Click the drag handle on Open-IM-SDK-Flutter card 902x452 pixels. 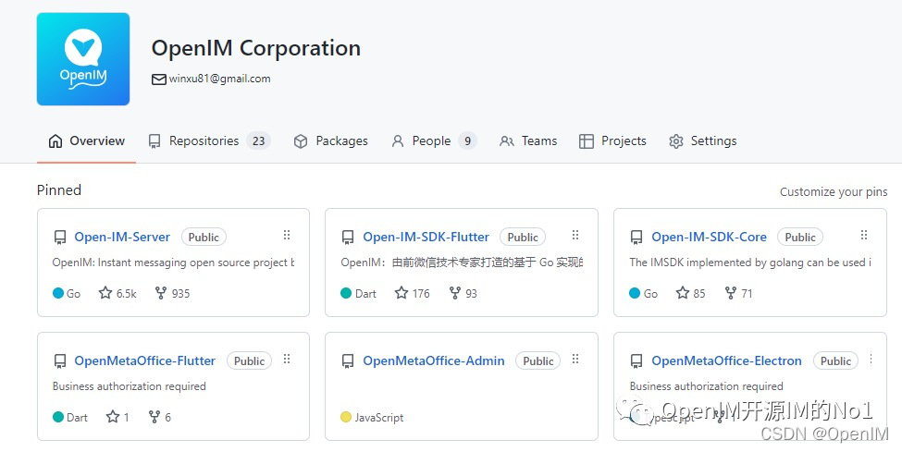tap(575, 235)
